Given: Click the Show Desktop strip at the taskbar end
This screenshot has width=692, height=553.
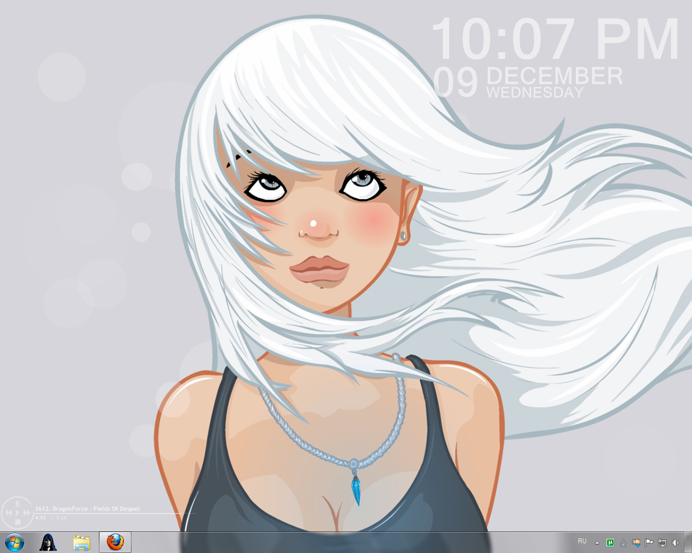Looking at the screenshot, I should (688, 542).
